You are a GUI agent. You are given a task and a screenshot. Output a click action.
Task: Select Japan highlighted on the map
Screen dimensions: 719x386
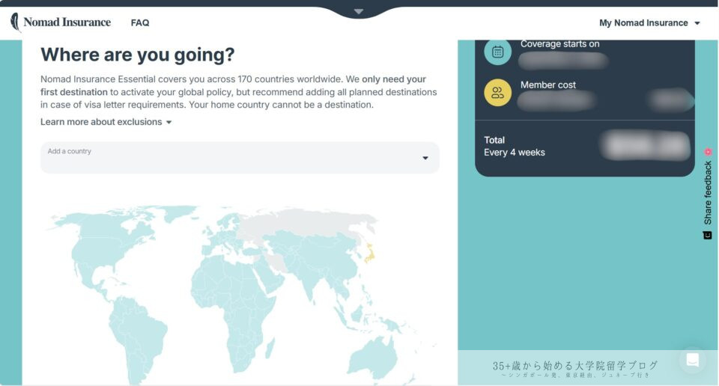[369, 253]
